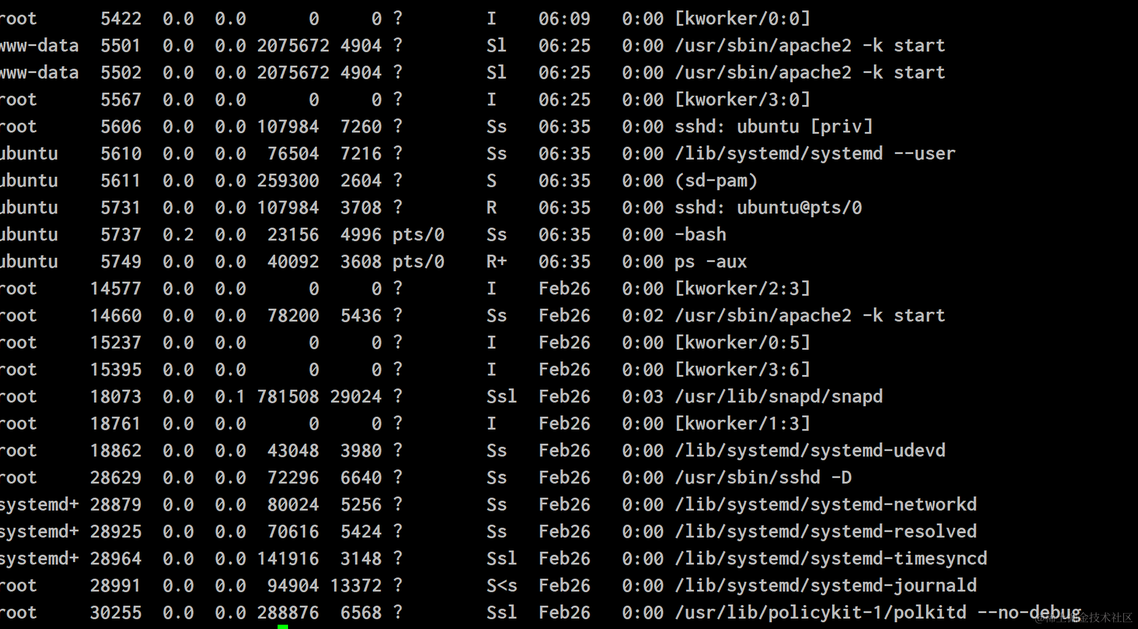Select '/lib/systemd/systemd-timesyncd' command
1138x629 pixels.
point(831,558)
